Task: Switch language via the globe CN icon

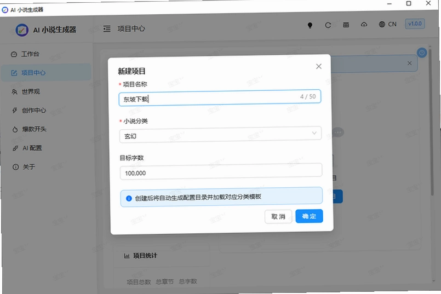Action: coord(387,24)
